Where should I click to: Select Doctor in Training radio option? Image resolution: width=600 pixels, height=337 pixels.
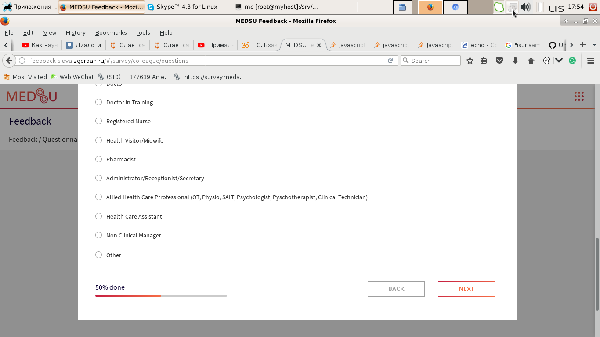[x=99, y=102]
